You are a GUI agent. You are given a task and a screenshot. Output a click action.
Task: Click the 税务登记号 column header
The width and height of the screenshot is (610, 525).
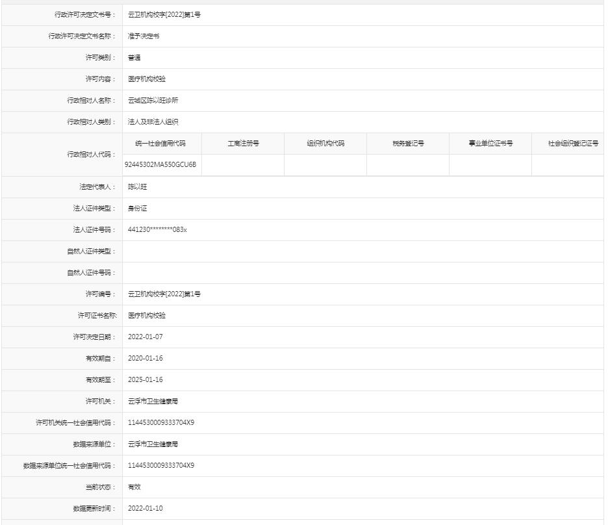pyautogui.click(x=408, y=144)
